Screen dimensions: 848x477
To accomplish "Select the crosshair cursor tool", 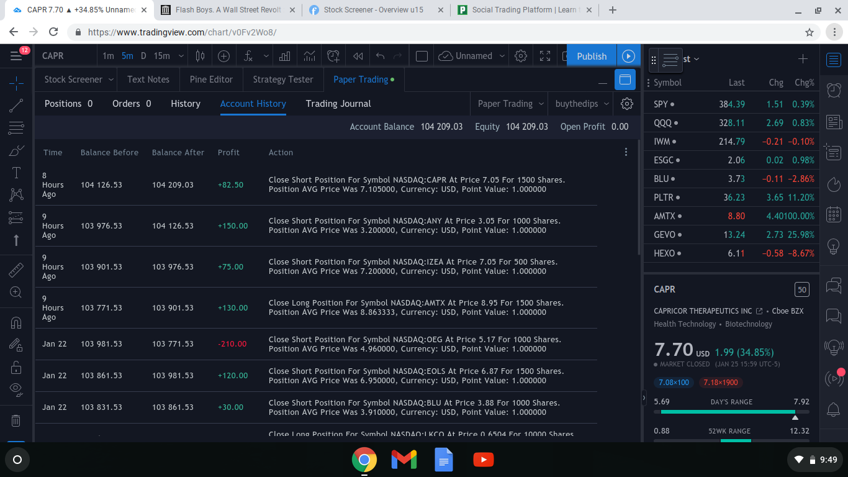I will coord(17,82).
